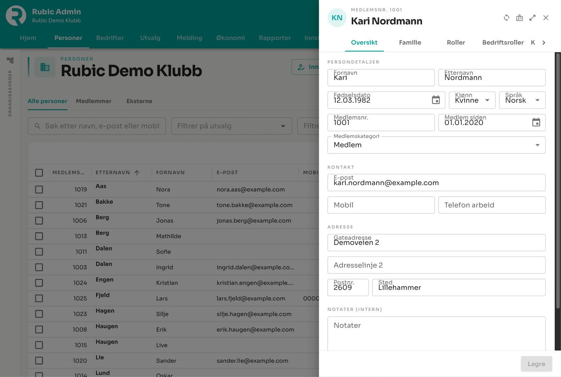This screenshot has height=377, width=561.
Task: Open the Kjønn dropdown
Action: click(x=472, y=100)
